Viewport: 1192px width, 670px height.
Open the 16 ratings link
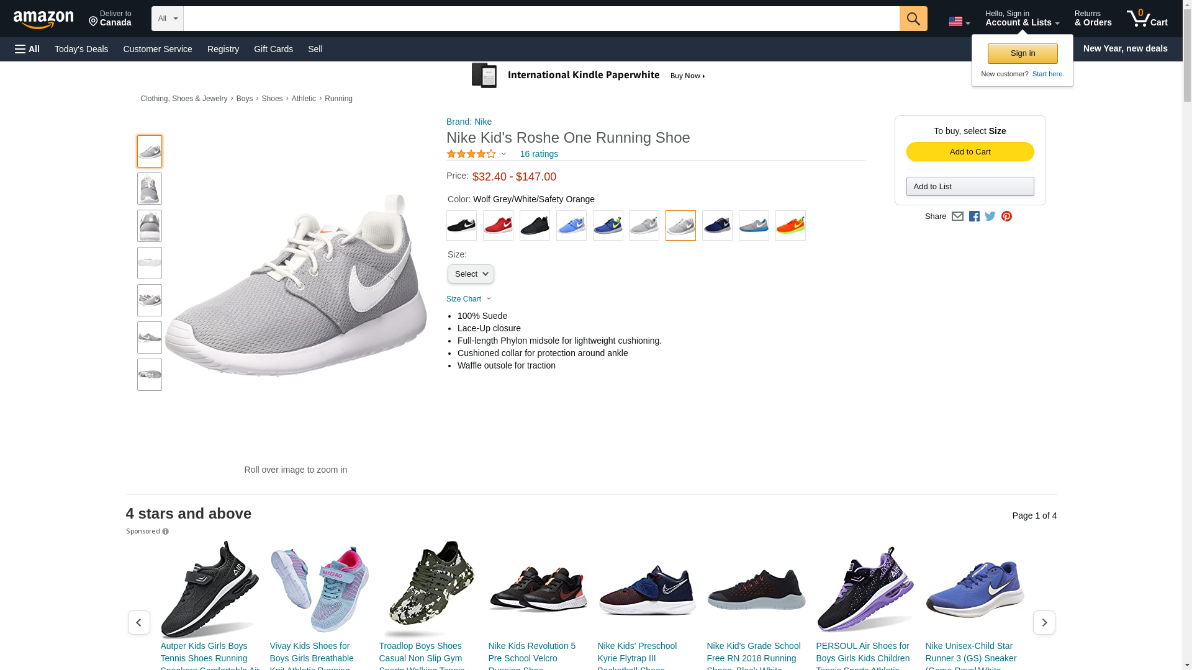pyautogui.click(x=539, y=154)
